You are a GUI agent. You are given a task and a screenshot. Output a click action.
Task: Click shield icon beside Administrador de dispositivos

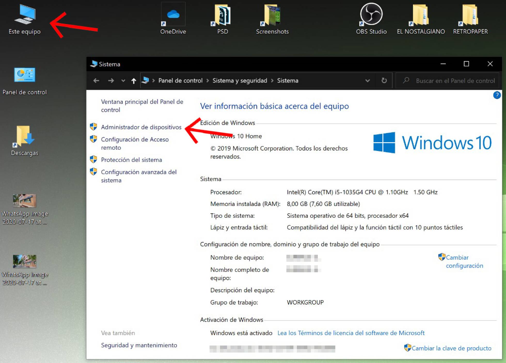93,127
